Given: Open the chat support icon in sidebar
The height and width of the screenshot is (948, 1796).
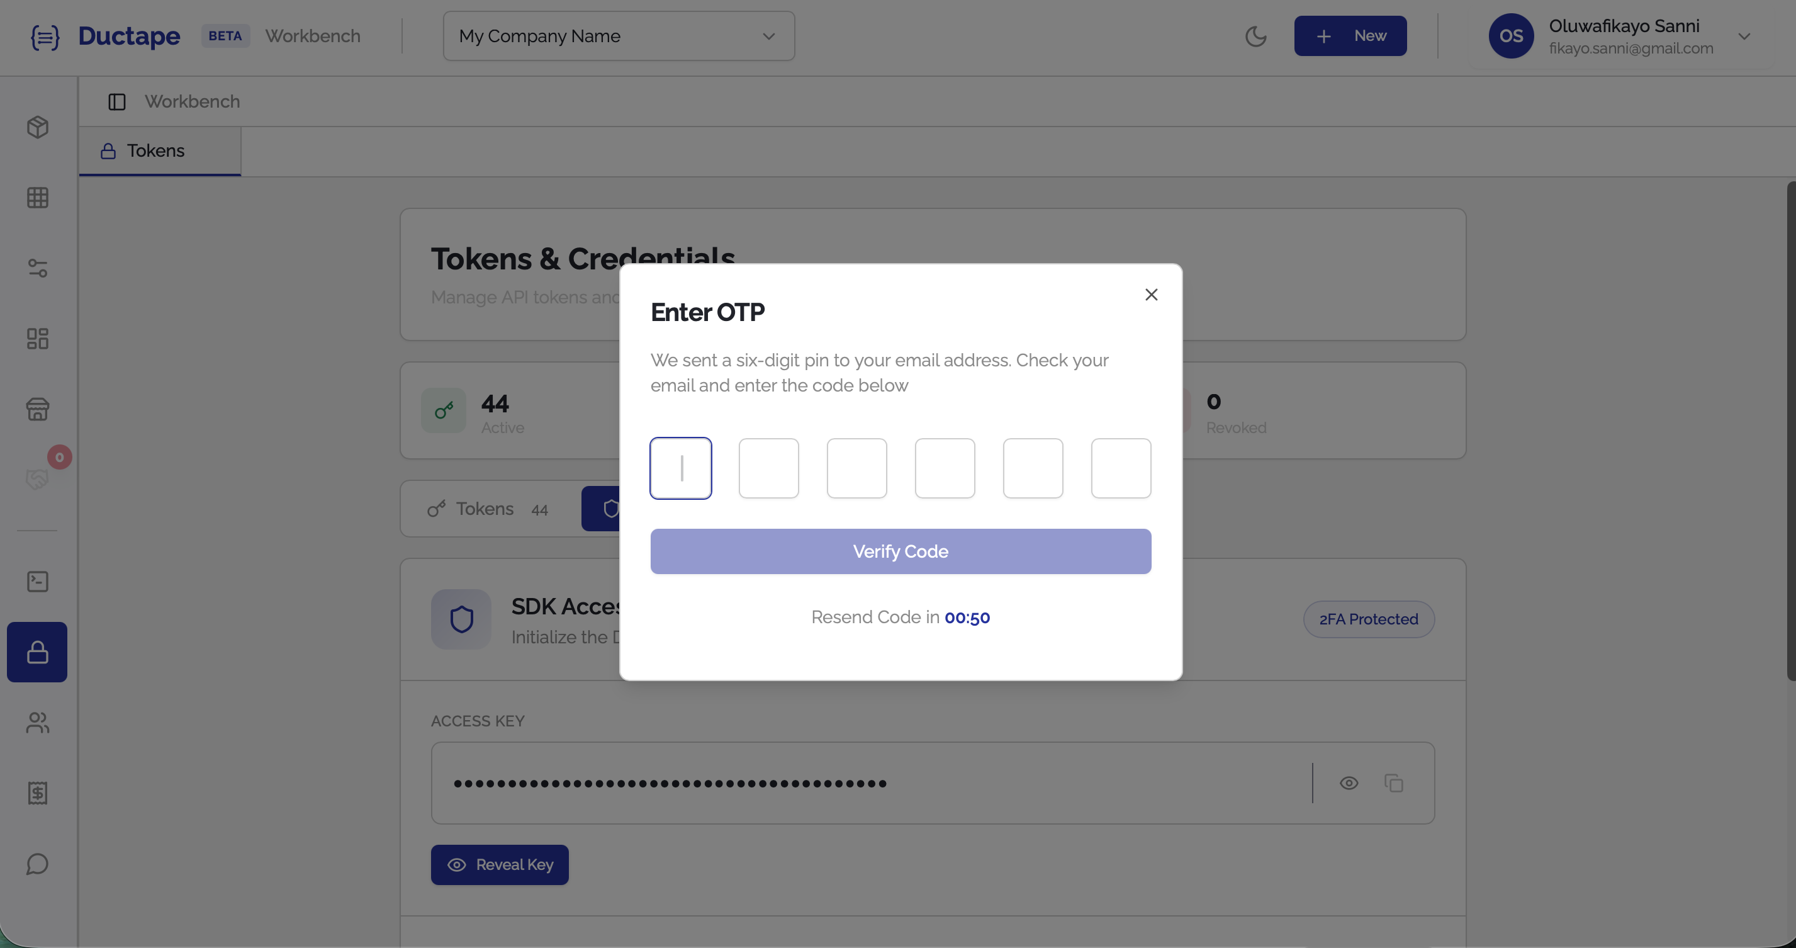Looking at the screenshot, I should [37, 864].
